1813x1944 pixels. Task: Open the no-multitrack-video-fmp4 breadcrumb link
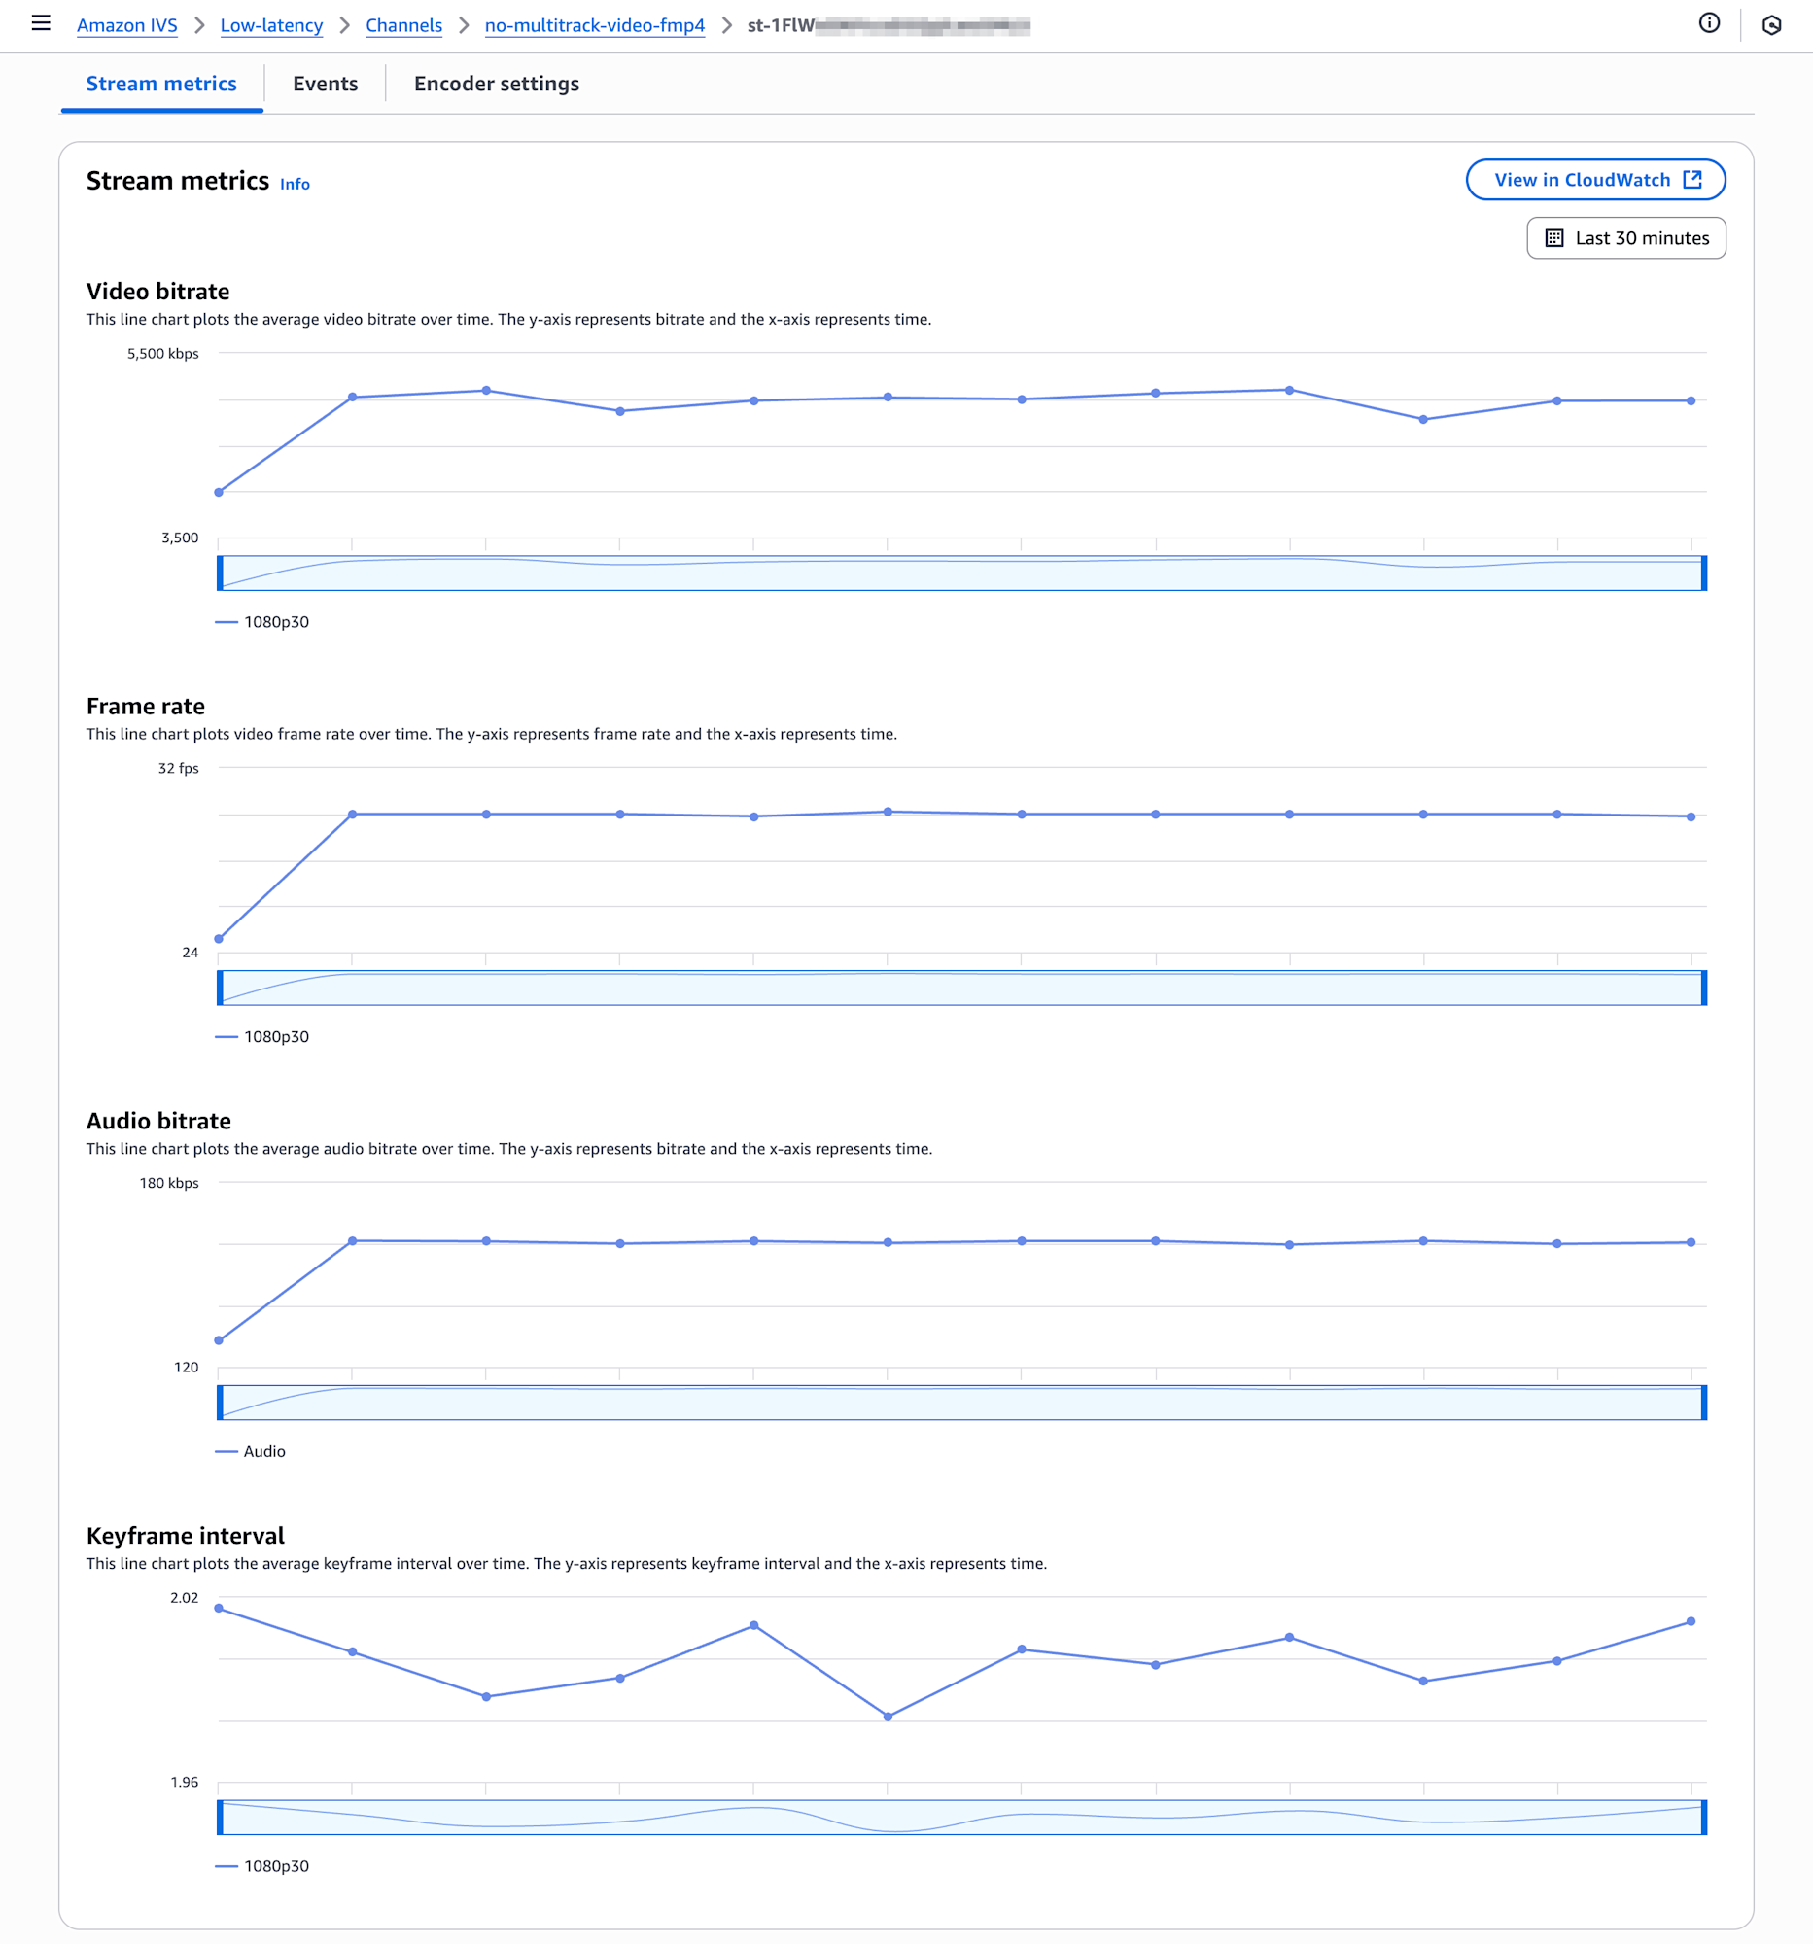(595, 25)
